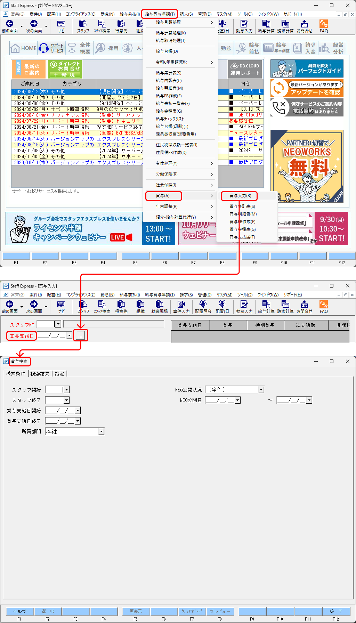Image resolution: width=356 pixels, height=623 pixels.
Task: Click the HOME tab in navigation menu window
Action: [x=24, y=48]
